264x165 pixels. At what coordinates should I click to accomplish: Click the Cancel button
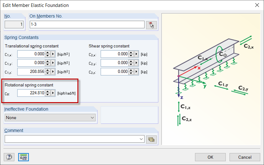click(245, 157)
